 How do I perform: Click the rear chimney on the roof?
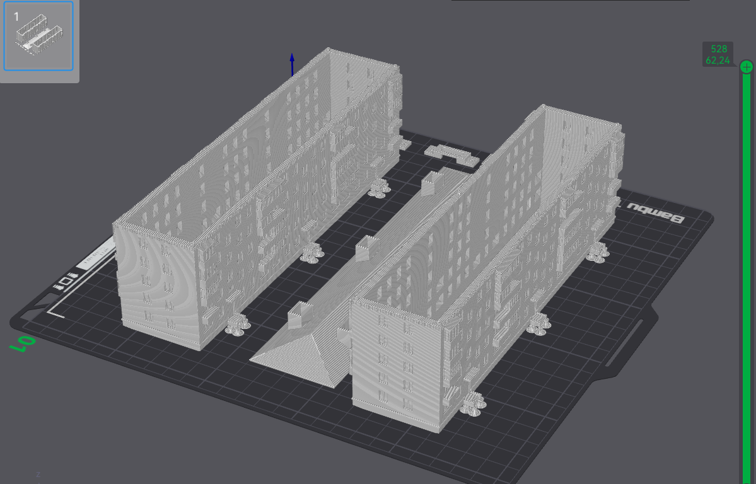pos(432,183)
